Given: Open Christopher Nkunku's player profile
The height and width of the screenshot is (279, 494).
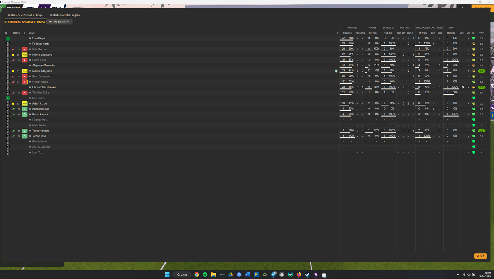Looking at the screenshot, I should tap(44, 87).
